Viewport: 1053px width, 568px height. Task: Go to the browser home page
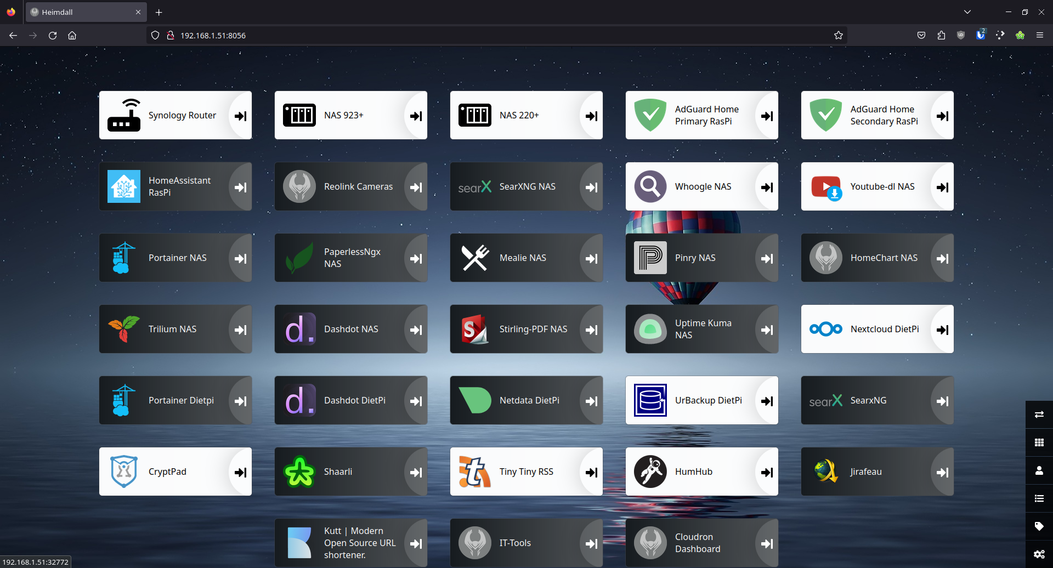[72, 35]
